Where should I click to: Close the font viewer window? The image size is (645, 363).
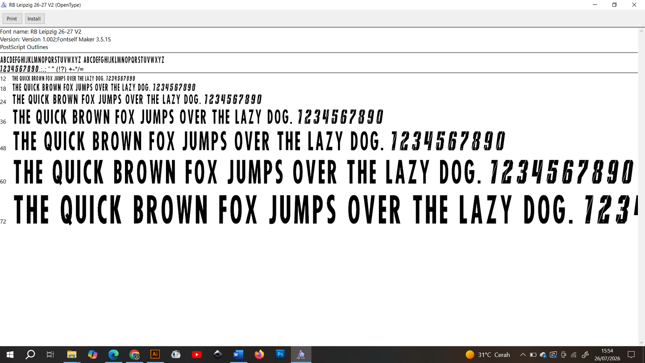(634, 5)
